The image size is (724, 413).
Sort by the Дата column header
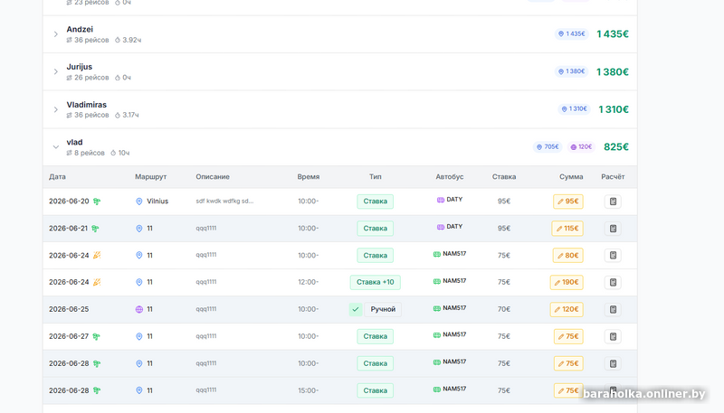[x=57, y=177]
